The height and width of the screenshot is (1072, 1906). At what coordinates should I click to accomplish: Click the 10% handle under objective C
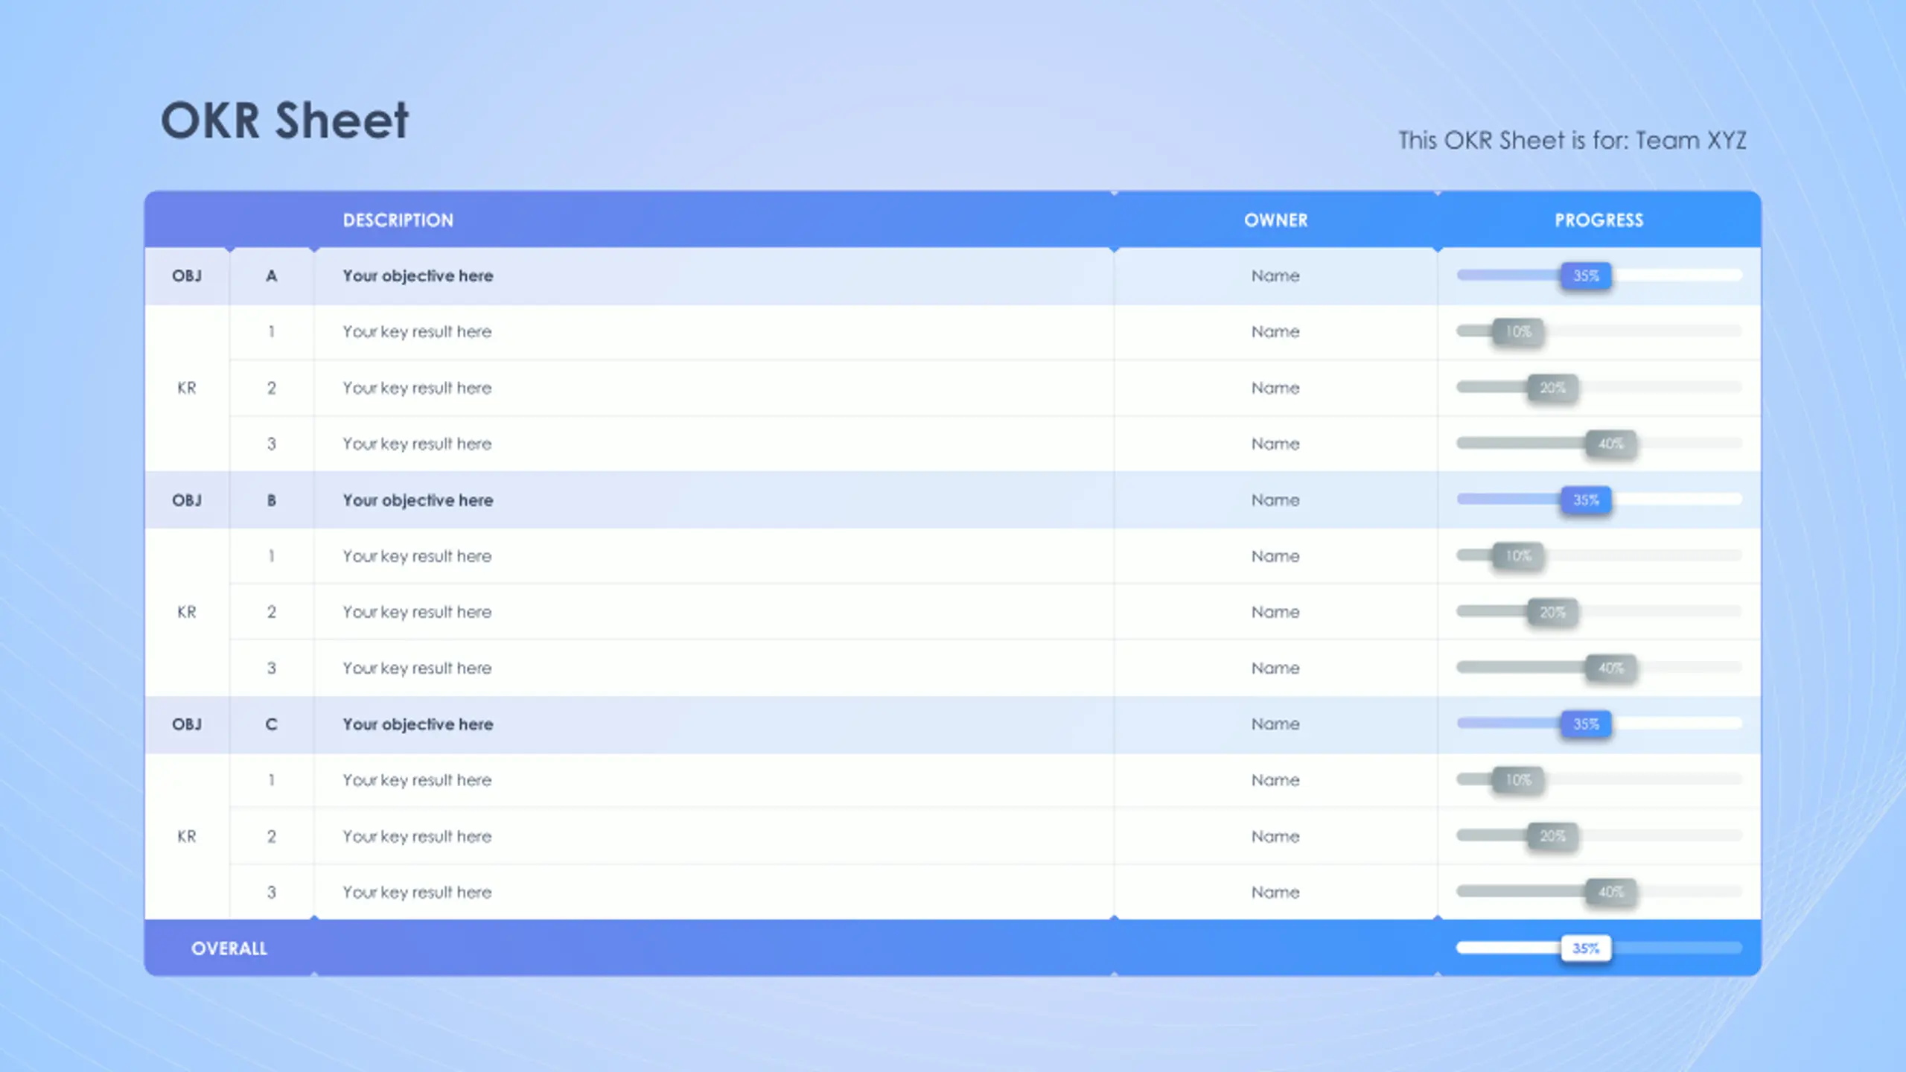pyautogui.click(x=1518, y=780)
